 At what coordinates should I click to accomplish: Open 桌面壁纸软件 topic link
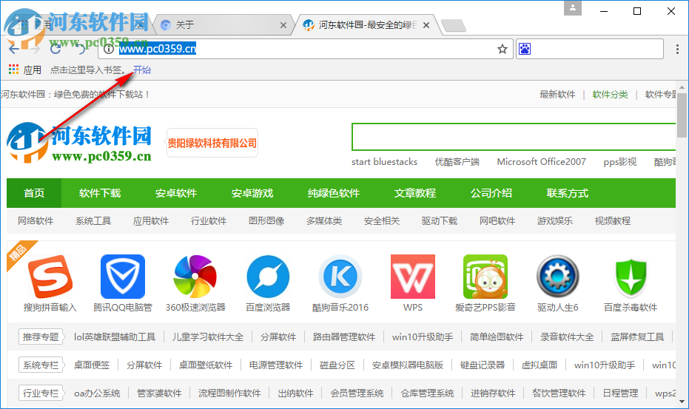(x=206, y=365)
